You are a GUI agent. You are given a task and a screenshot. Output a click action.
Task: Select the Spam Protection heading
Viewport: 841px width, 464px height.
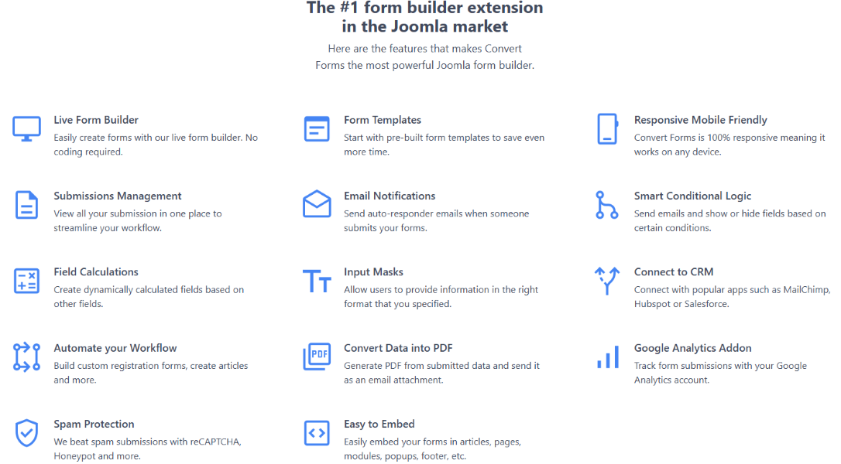point(94,424)
